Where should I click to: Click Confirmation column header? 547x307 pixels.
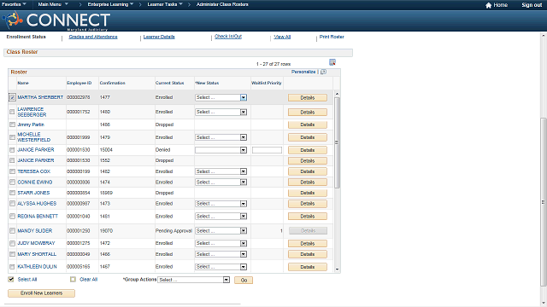pos(112,83)
